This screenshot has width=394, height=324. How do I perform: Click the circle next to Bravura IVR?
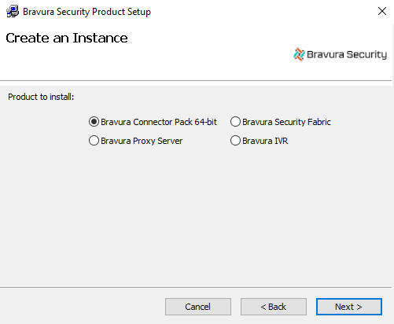click(235, 141)
